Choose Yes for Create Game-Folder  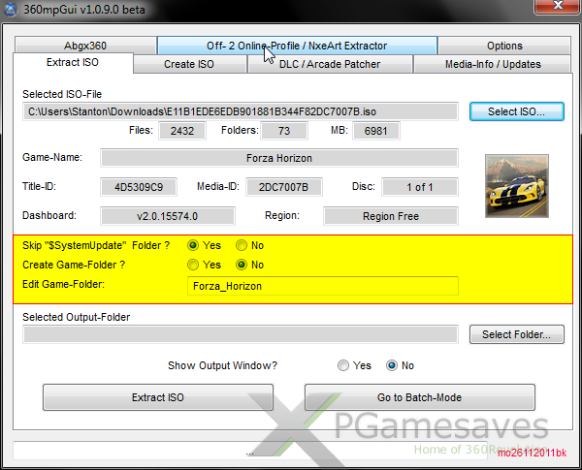[193, 265]
